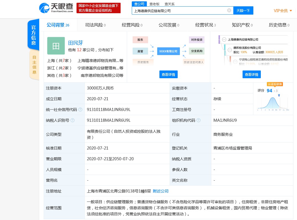Collapse the 德邦物流股份有限公司 tree node

pos(230,50)
